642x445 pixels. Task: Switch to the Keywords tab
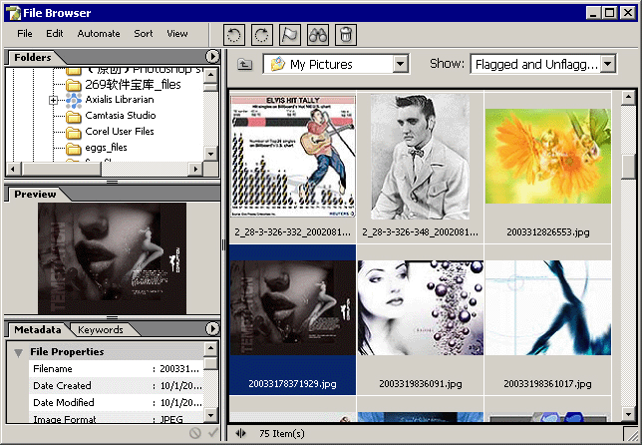click(101, 330)
